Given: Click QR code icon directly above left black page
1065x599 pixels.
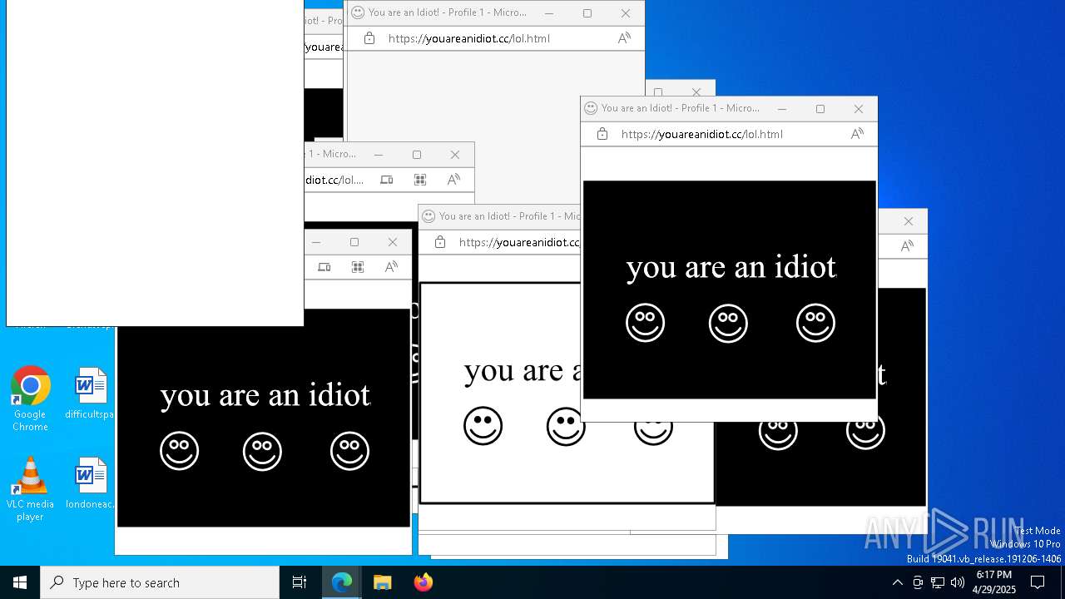Looking at the screenshot, I should (358, 267).
